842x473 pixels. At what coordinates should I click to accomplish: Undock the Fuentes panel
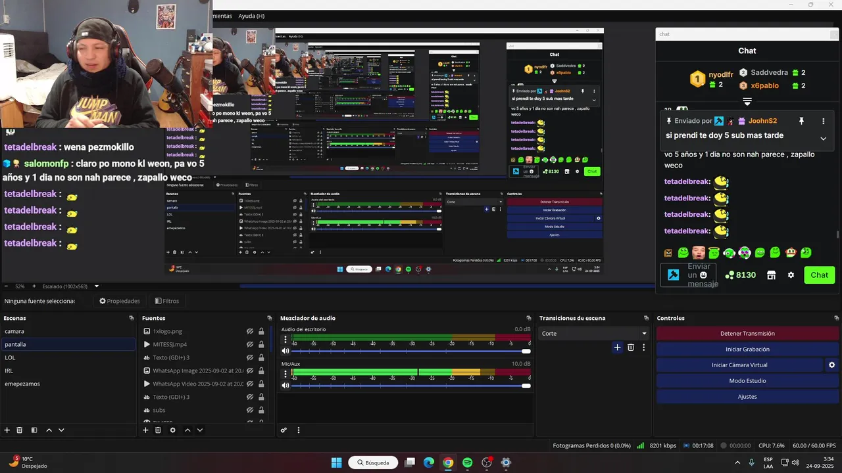(270, 318)
